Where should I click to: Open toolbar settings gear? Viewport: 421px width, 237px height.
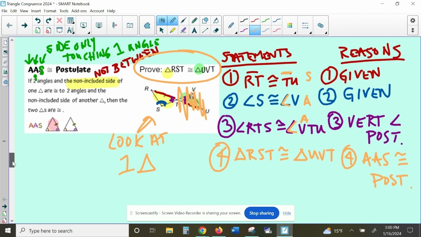pos(413,20)
